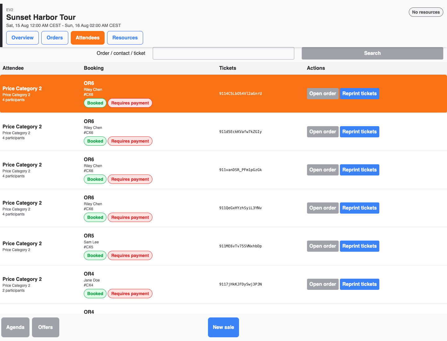This screenshot has width=447, height=341.
Task: Click the event date range text
Action: (x=64, y=25)
